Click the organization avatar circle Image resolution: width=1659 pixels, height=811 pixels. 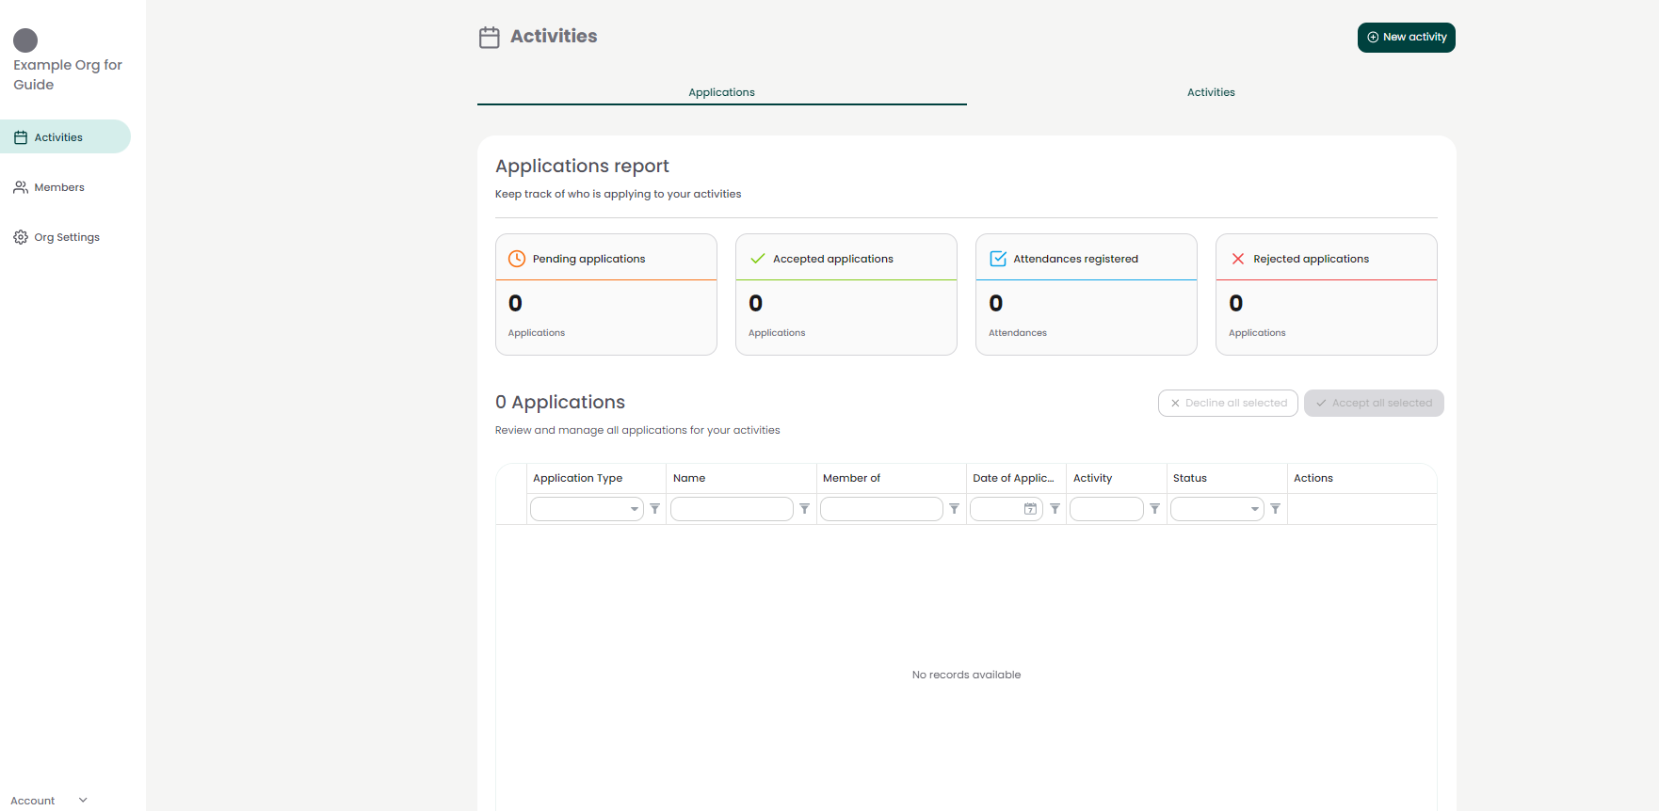coord(25,40)
